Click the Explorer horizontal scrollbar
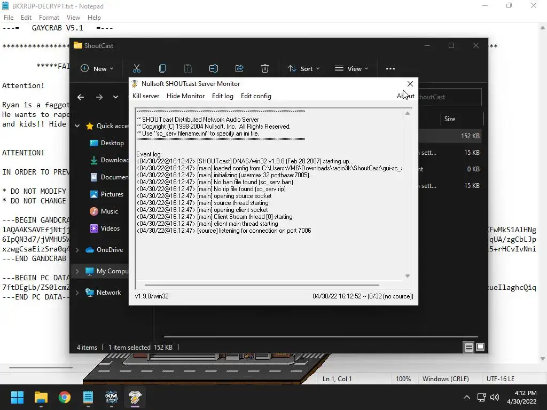The image size is (547, 410). [x=321, y=337]
